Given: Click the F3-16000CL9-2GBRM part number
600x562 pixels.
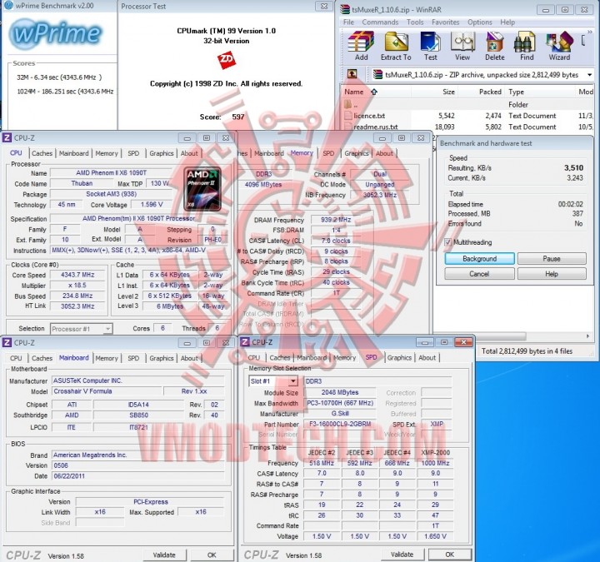Looking at the screenshot, I should pos(340,424).
